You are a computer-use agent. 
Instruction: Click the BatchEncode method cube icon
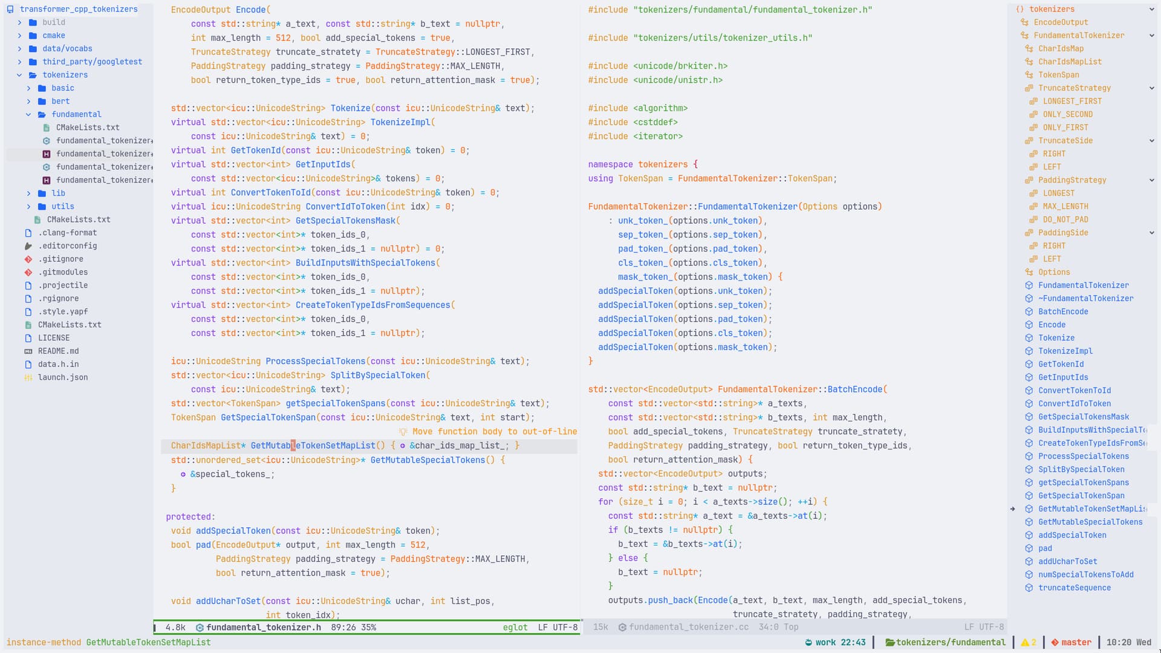pyautogui.click(x=1029, y=312)
